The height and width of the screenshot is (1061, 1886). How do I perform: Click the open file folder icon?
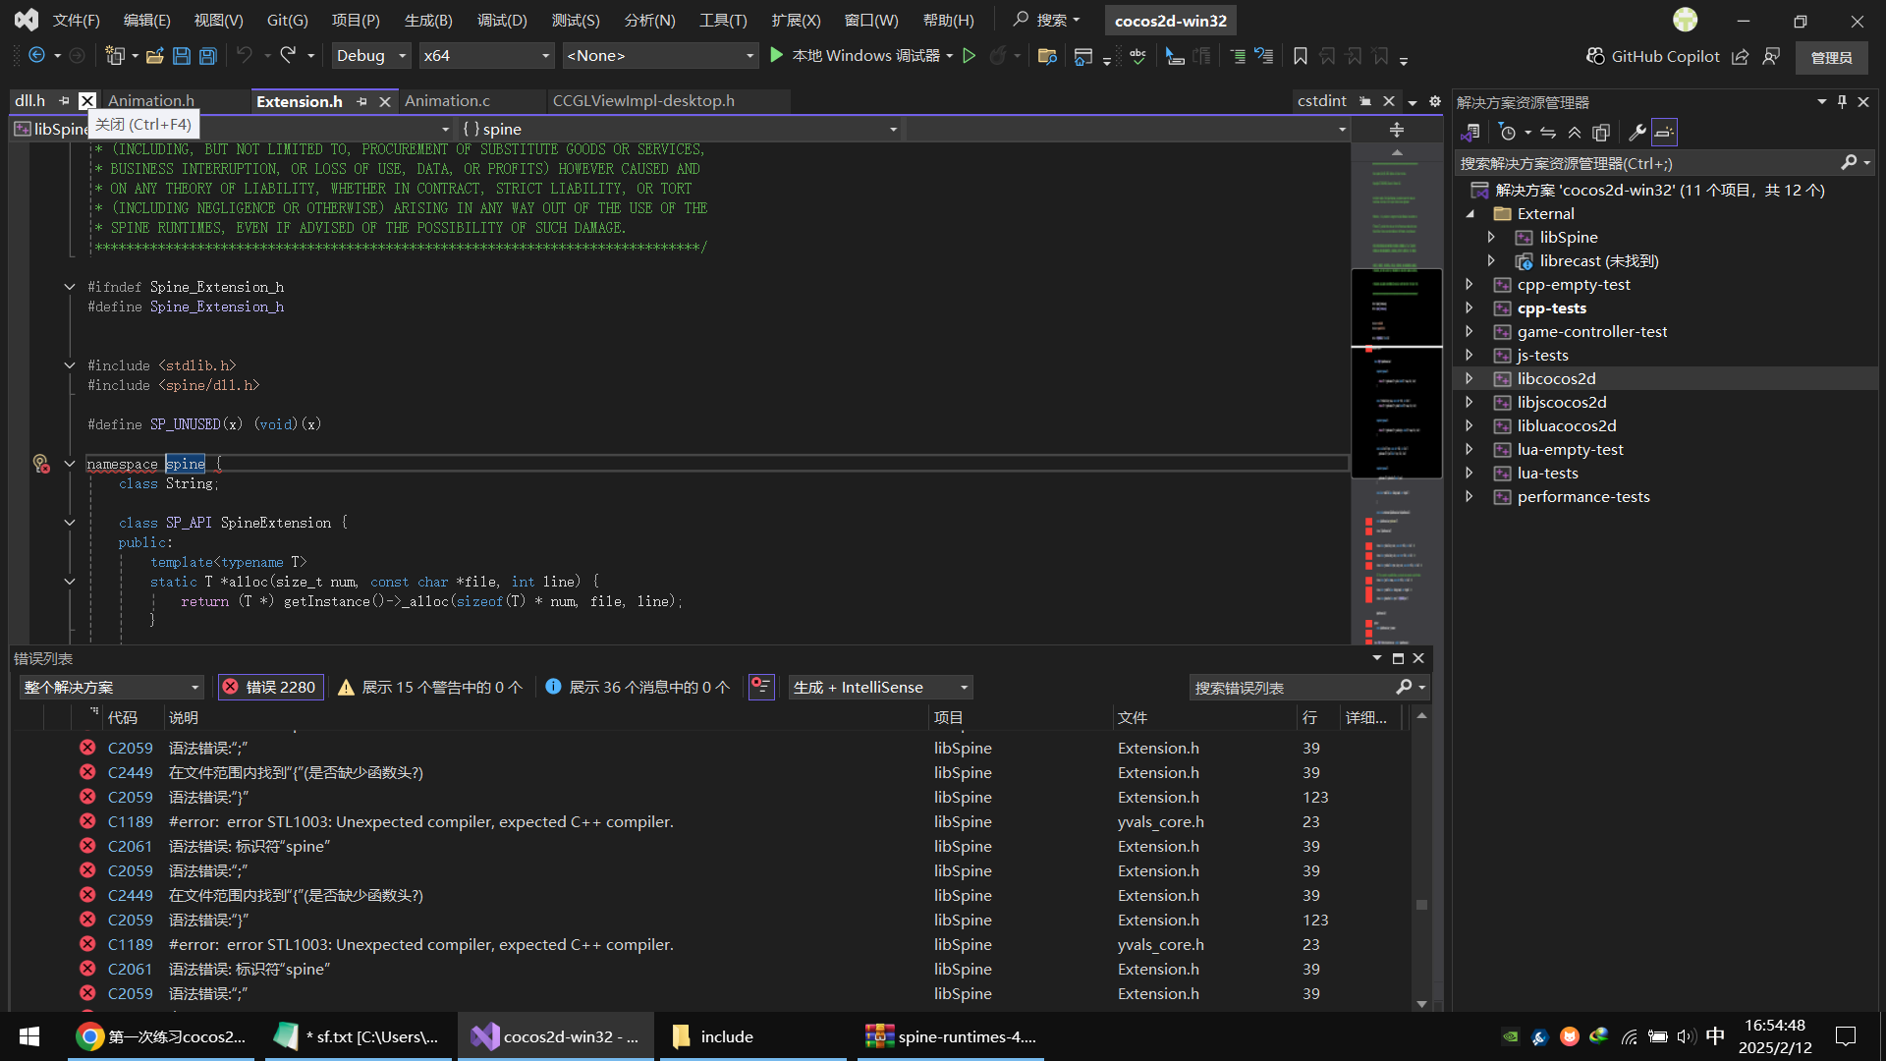pyautogui.click(x=154, y=56)
